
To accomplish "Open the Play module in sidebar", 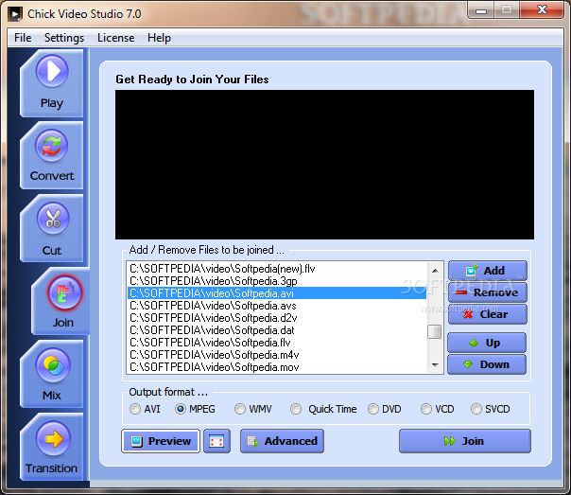I will pyautogui.click(x=52, y=83).
